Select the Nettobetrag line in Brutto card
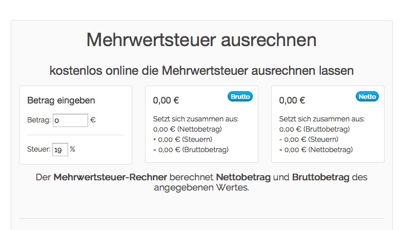Screen dimensions: 405x230 point(188,129)
